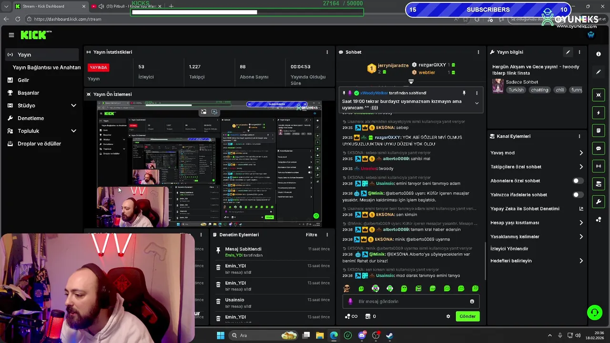610x343 pixels.
Task: Click the info icon in right rail
Action: [599, 54]
